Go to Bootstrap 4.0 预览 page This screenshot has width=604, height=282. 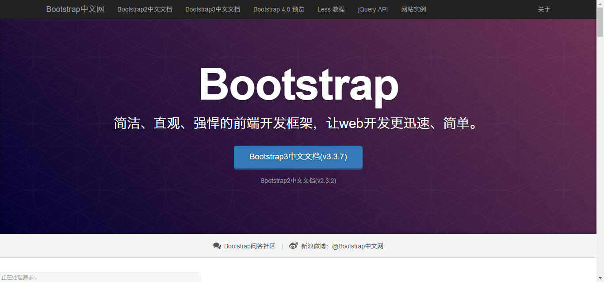[x=279, y=9]
